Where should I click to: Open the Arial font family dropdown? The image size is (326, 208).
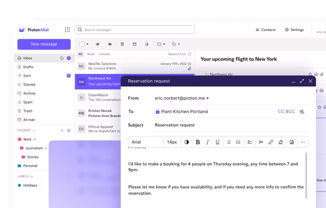point(146,142)
